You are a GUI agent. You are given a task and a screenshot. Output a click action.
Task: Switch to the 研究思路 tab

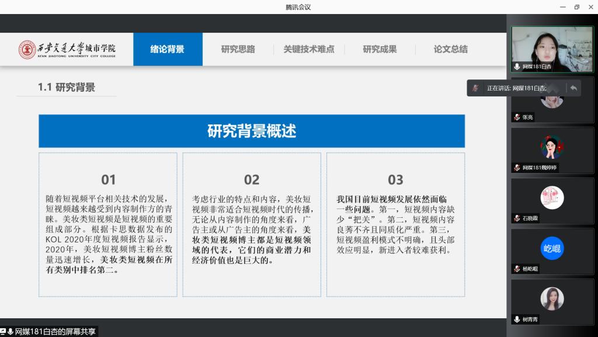tap(238, 50)
